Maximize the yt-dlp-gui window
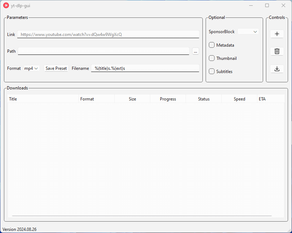The image size is (292, 233). [x=267, y=5]
